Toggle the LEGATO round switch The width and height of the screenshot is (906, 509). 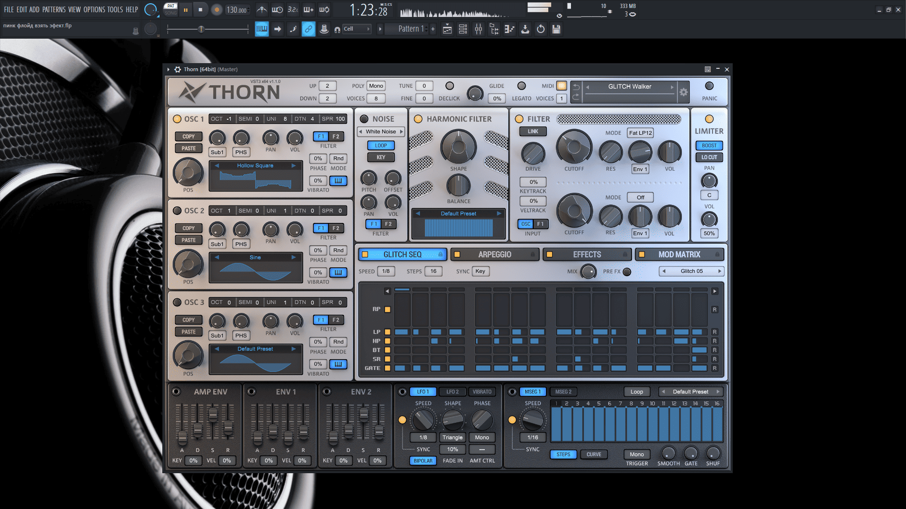click(521, 86)
